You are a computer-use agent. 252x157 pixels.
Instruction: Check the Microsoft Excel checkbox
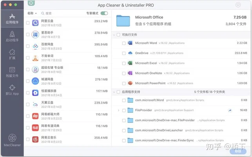tap(124, 63)
